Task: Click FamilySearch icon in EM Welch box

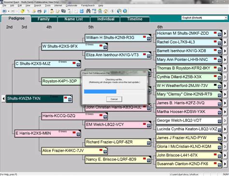Action: [149, 126]
